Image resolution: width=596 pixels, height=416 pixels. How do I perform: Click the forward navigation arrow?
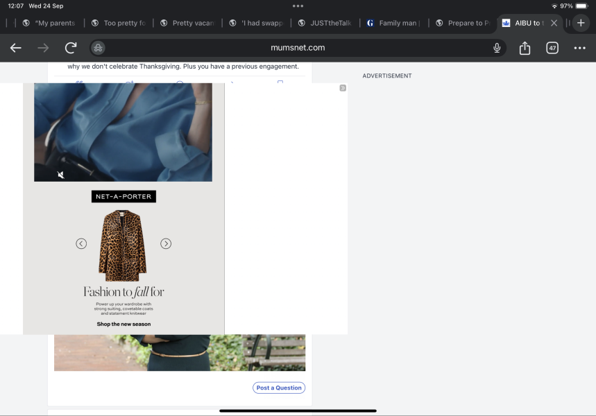[x=42, y=48]
